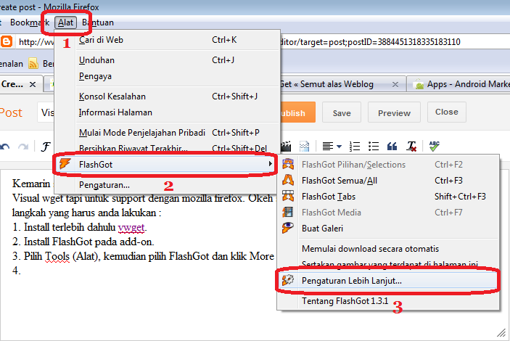Click the redo arrow icon
This screenshot has height=341, width=510.
pos(23,147)
